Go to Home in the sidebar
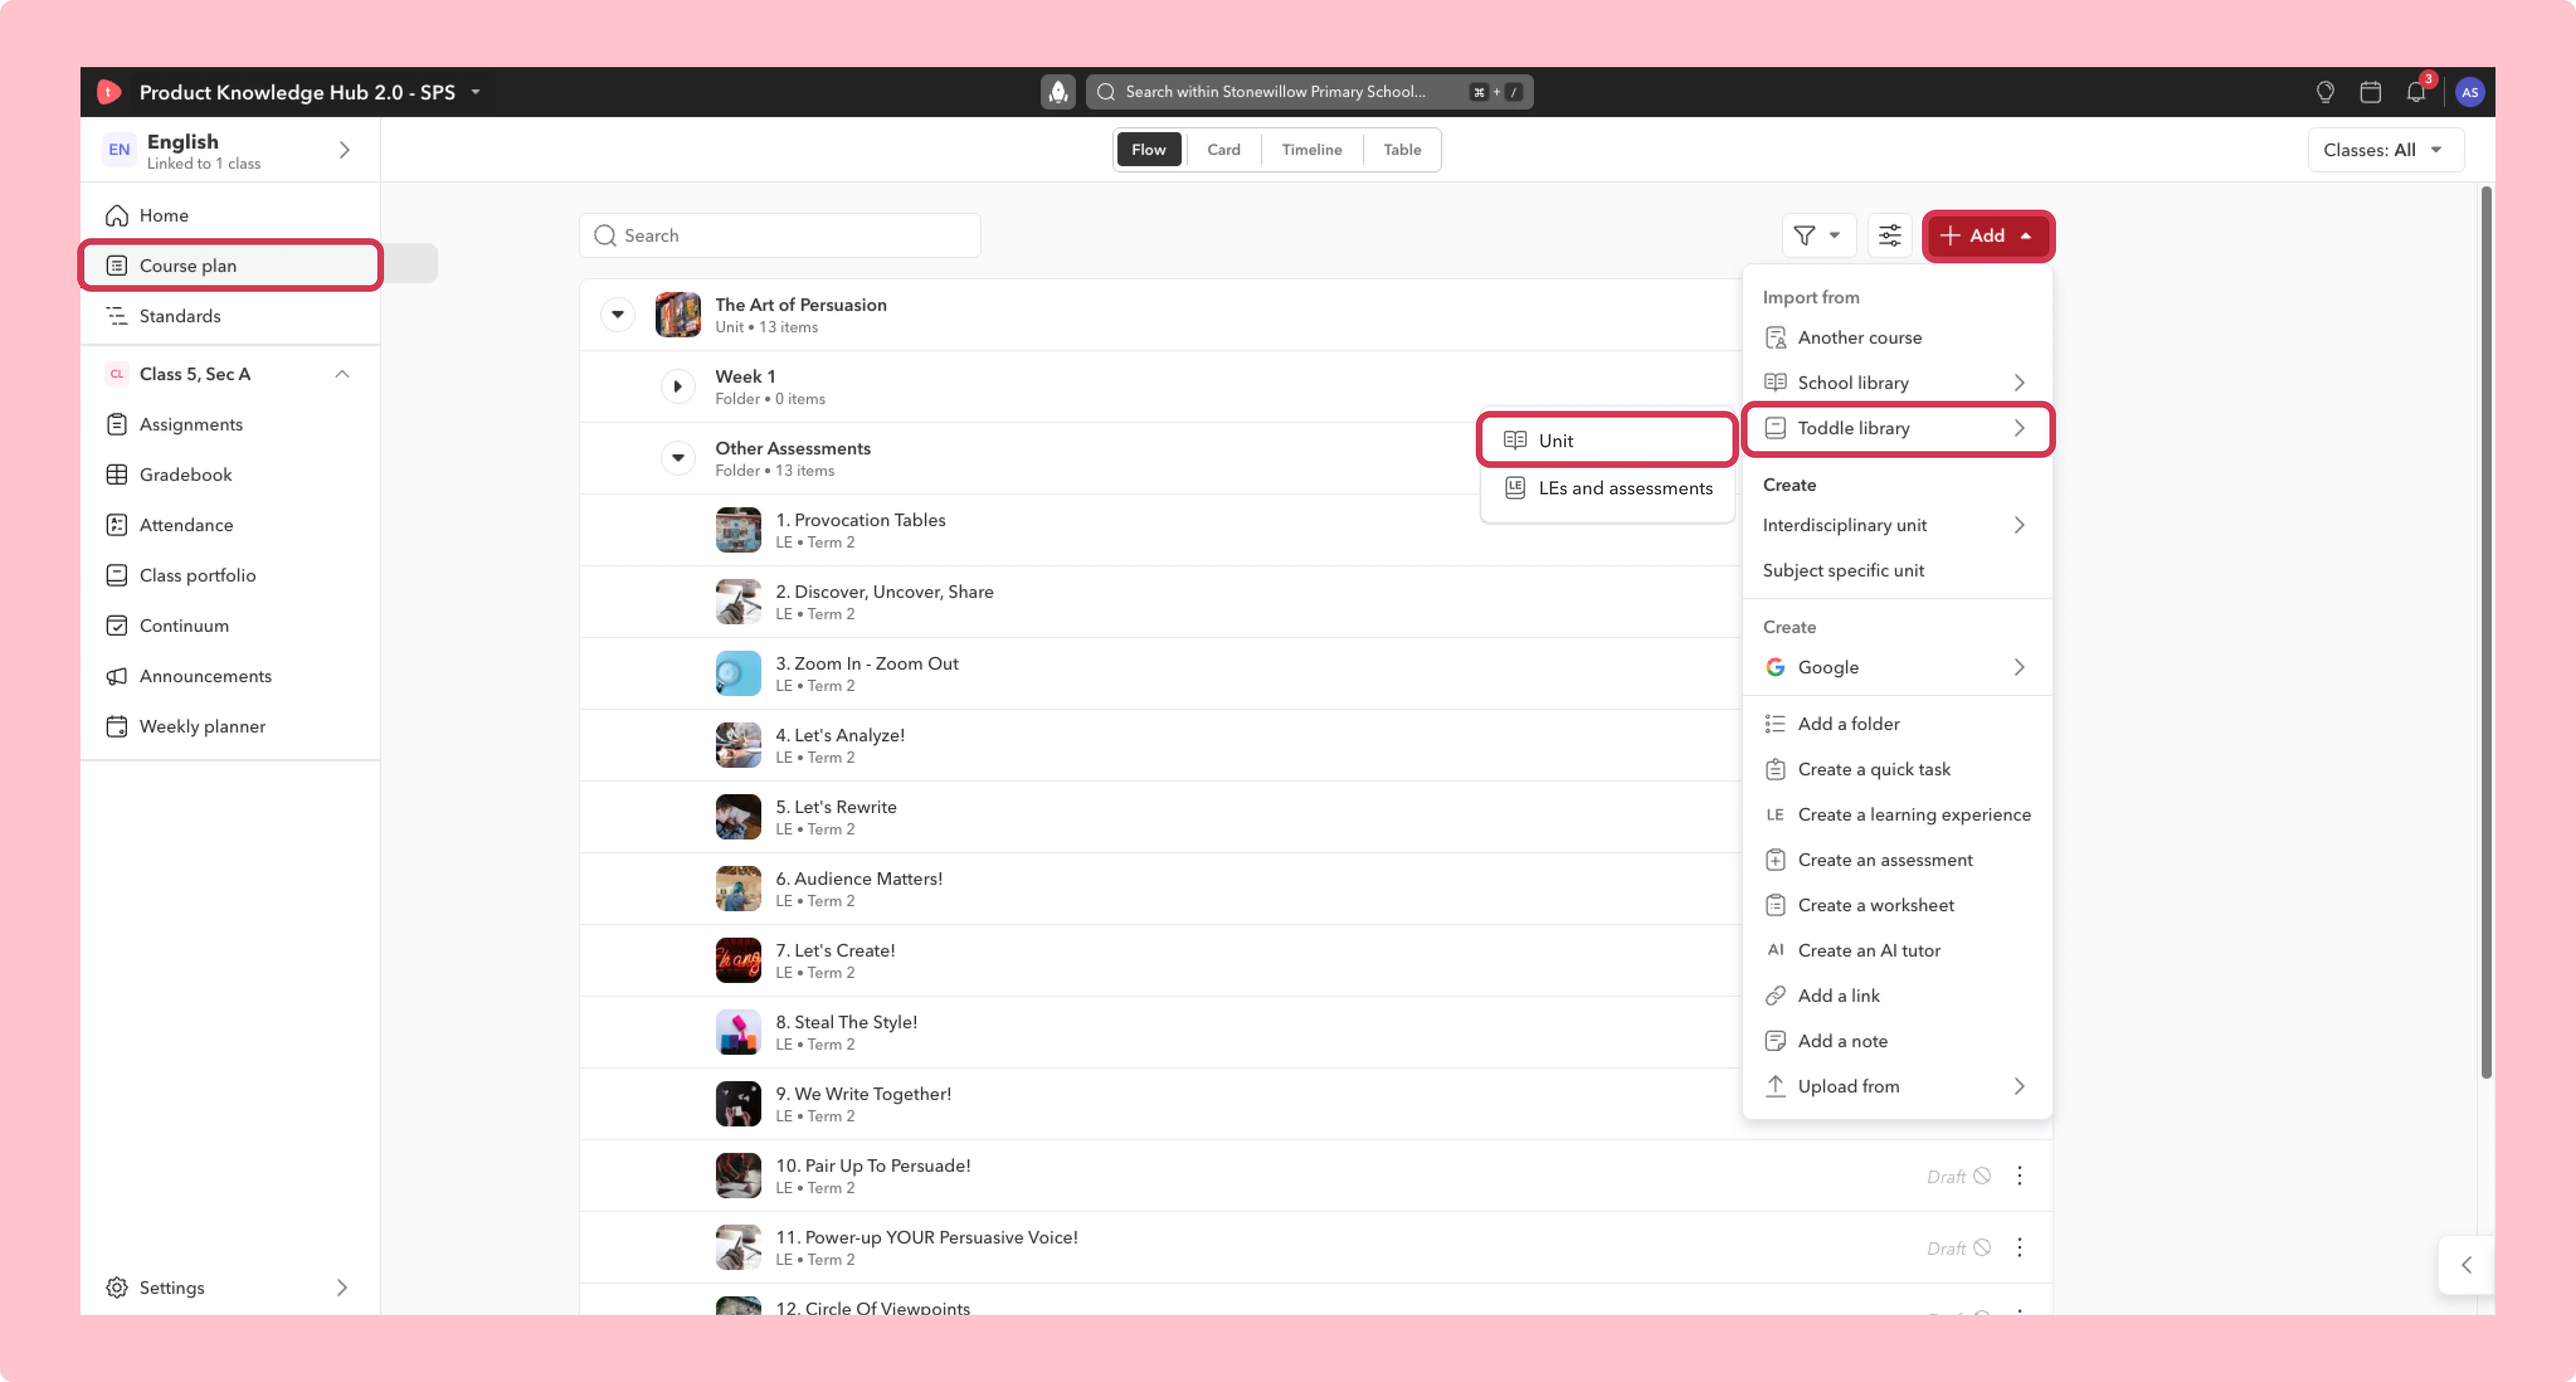The image size is (2576, 1382). (230, 215)
